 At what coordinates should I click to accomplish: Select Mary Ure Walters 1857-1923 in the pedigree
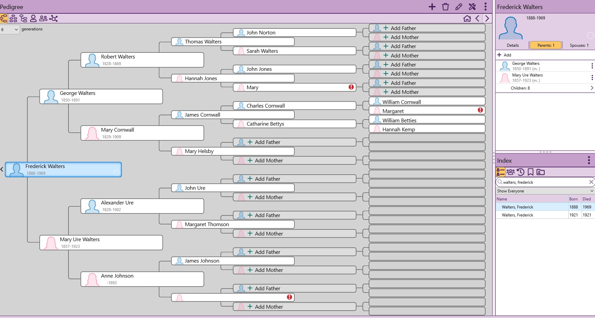(x=101, y=243)
